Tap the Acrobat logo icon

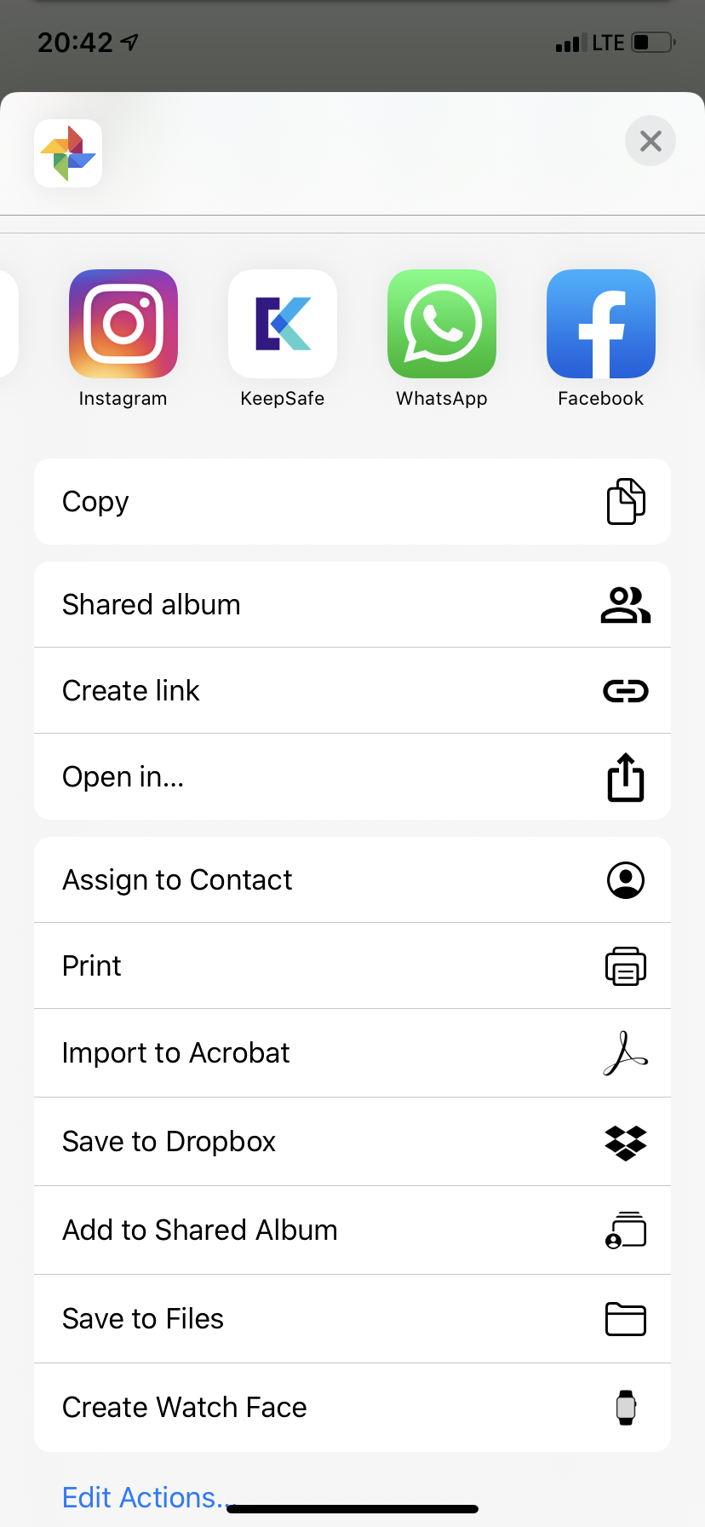coord(626,1053)
